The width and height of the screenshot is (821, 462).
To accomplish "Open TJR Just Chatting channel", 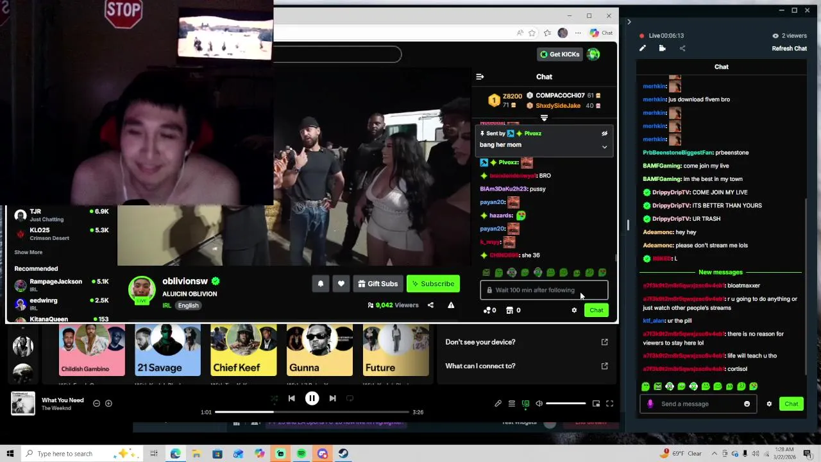I will 62,216.
